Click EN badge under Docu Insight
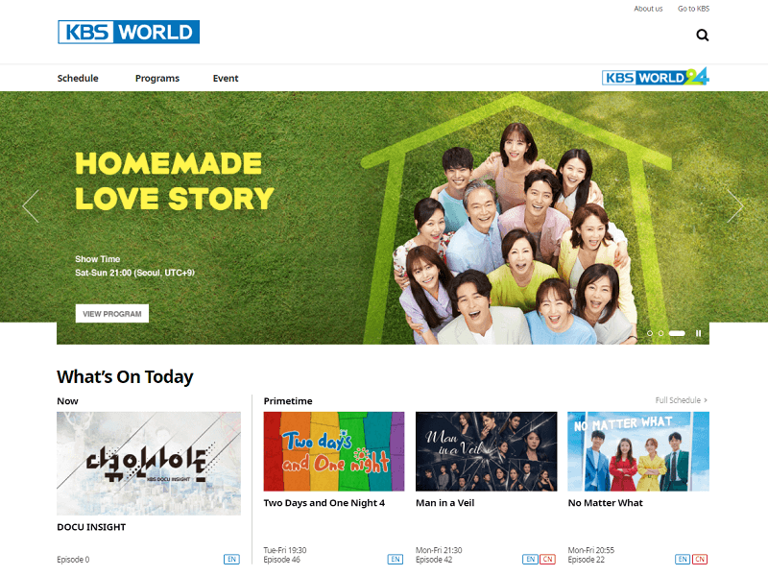 coord(231,559)
